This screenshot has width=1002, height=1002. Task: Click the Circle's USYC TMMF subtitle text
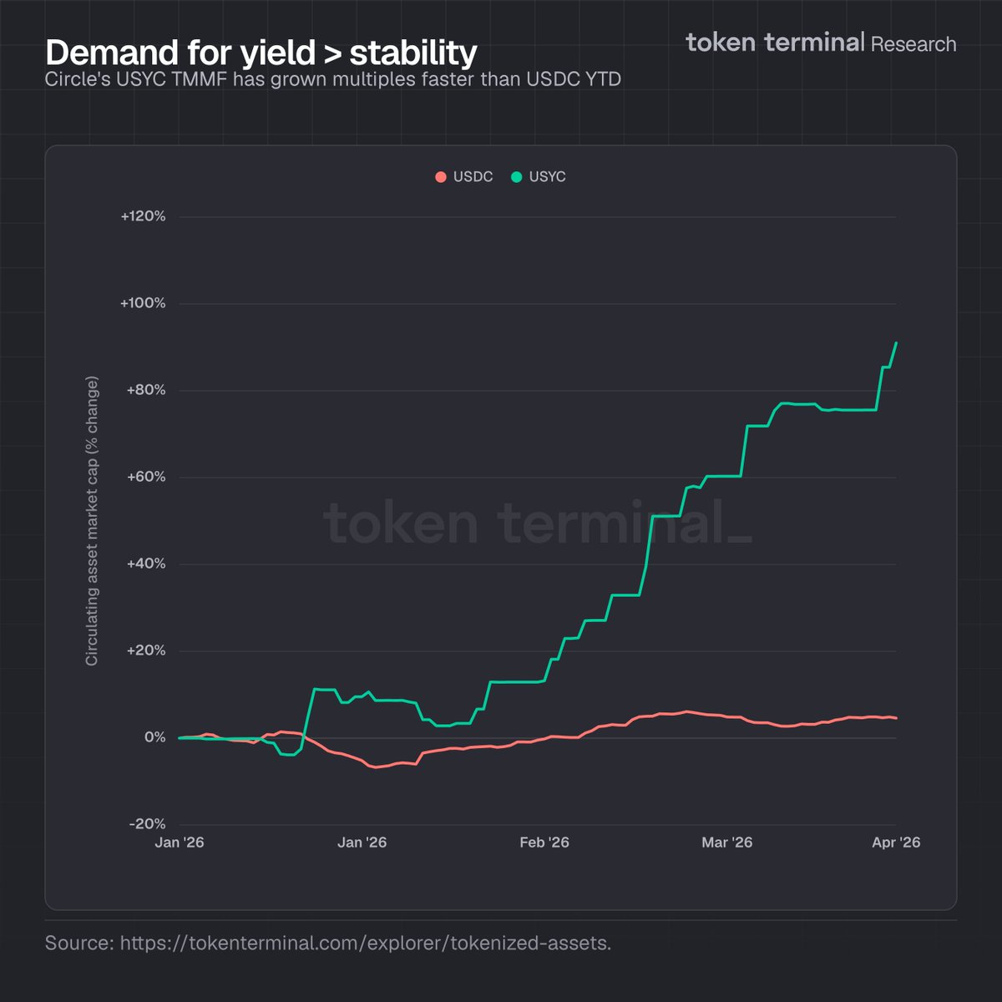(332, 80)
